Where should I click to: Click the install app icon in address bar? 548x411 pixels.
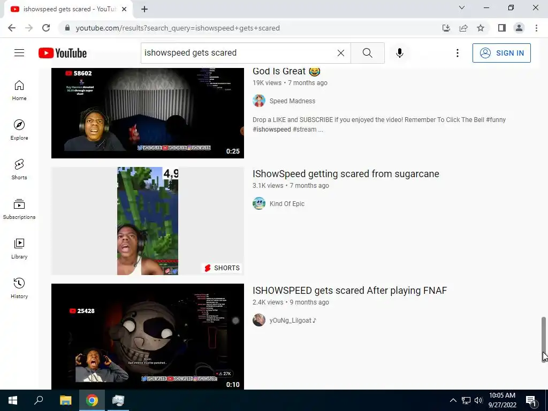[x=446, y=28]
